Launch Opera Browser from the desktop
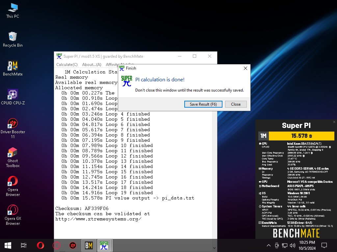The width and height of the screenshot is (337, 252). tap(13, 186)
